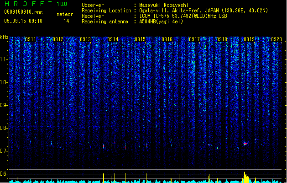Click the date stamp 05.09.15 09:10
This screenshot has height=183, width=287.
pyautogui.click(x=23, y=21)
